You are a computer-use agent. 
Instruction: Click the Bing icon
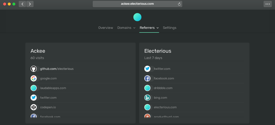tap(147, 98)
